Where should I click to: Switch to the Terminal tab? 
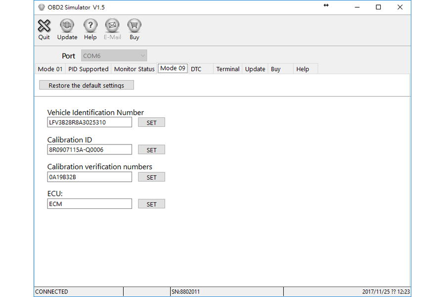[x=227, y=69]
